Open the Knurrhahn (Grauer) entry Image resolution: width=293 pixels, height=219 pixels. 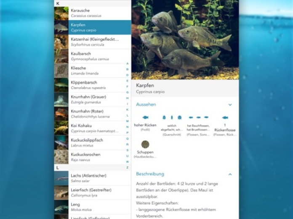coord(93,99)
